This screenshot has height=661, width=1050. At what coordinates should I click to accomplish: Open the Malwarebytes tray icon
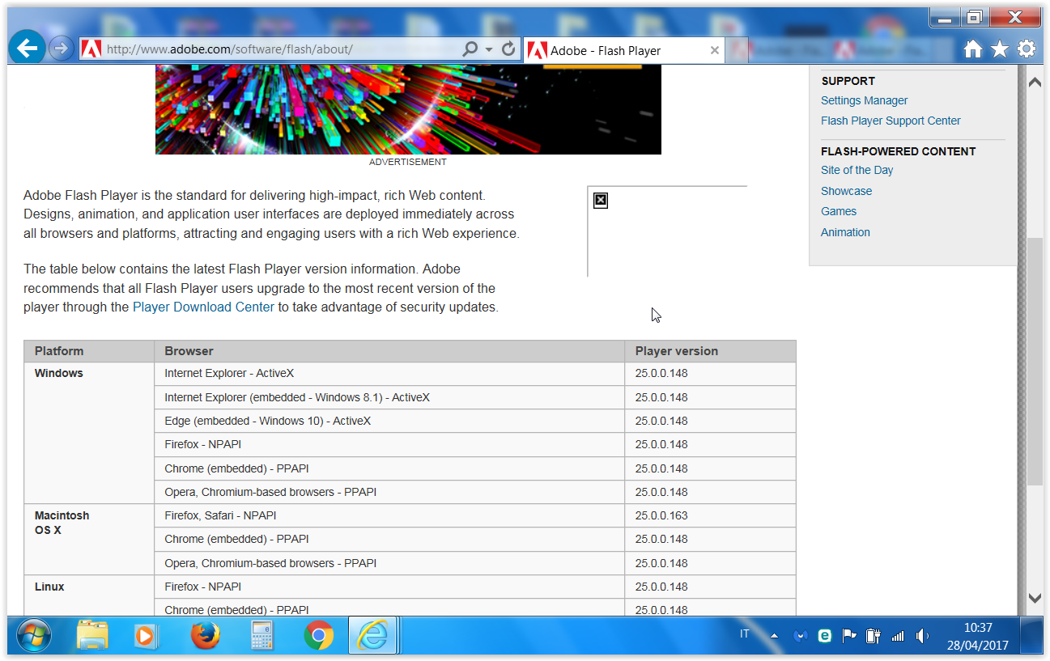tap(801, 636)
